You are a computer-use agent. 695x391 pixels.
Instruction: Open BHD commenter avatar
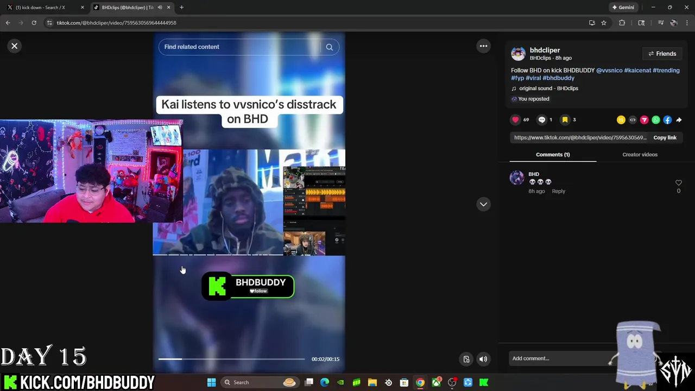[517, 178]
